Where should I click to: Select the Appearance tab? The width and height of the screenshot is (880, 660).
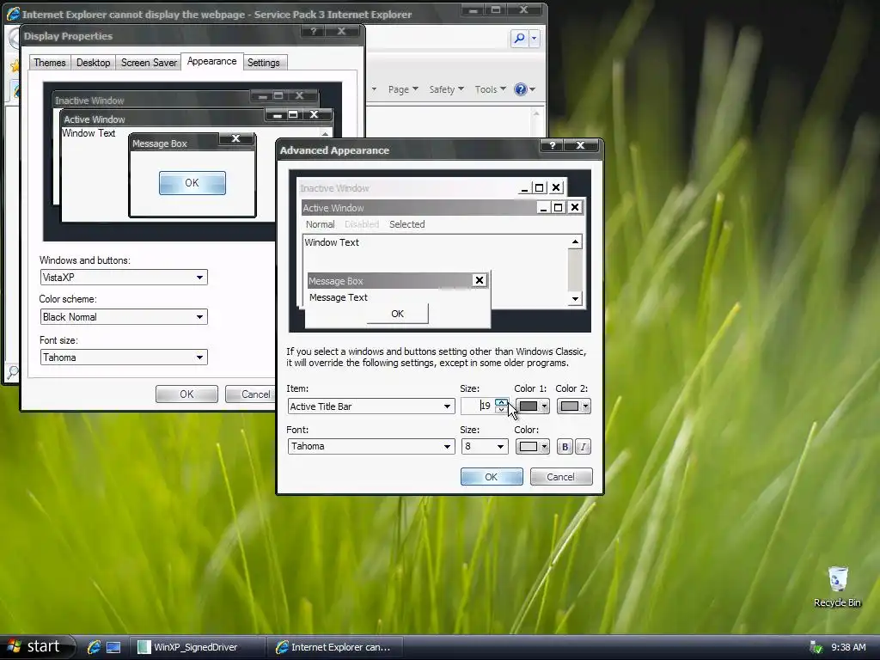click(211, 61)
